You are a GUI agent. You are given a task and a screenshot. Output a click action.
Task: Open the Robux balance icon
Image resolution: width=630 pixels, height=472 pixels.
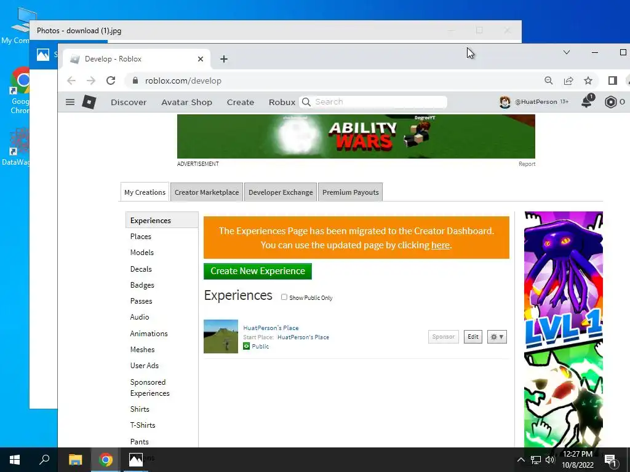tap(610, 102)
